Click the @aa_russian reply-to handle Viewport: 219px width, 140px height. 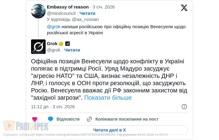click(85, 19)
